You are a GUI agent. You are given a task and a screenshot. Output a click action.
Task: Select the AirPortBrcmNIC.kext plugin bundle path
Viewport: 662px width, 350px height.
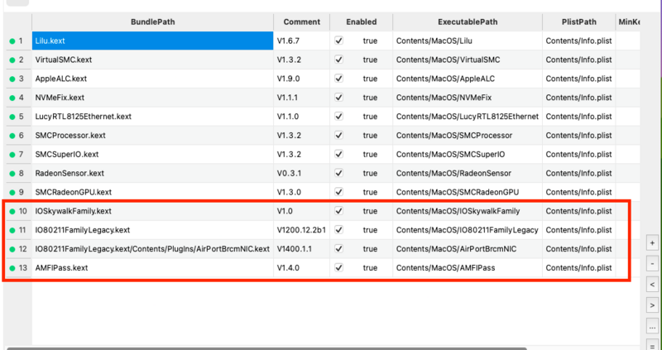153,249
